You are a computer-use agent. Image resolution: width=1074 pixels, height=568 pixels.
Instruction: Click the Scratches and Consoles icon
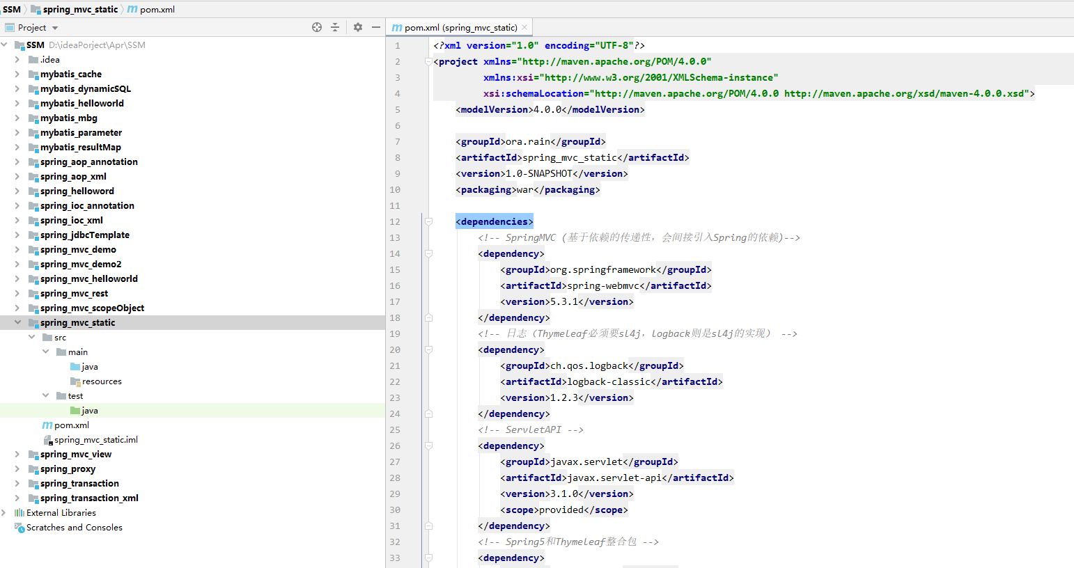(x=20, y=527)
